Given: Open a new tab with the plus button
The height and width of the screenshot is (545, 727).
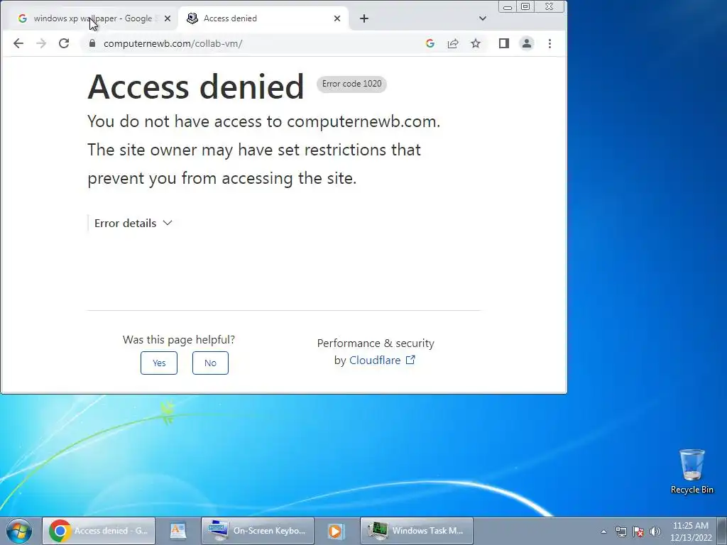Looking at the screenshot, I should pyautogui.click(x=364, y=18).
